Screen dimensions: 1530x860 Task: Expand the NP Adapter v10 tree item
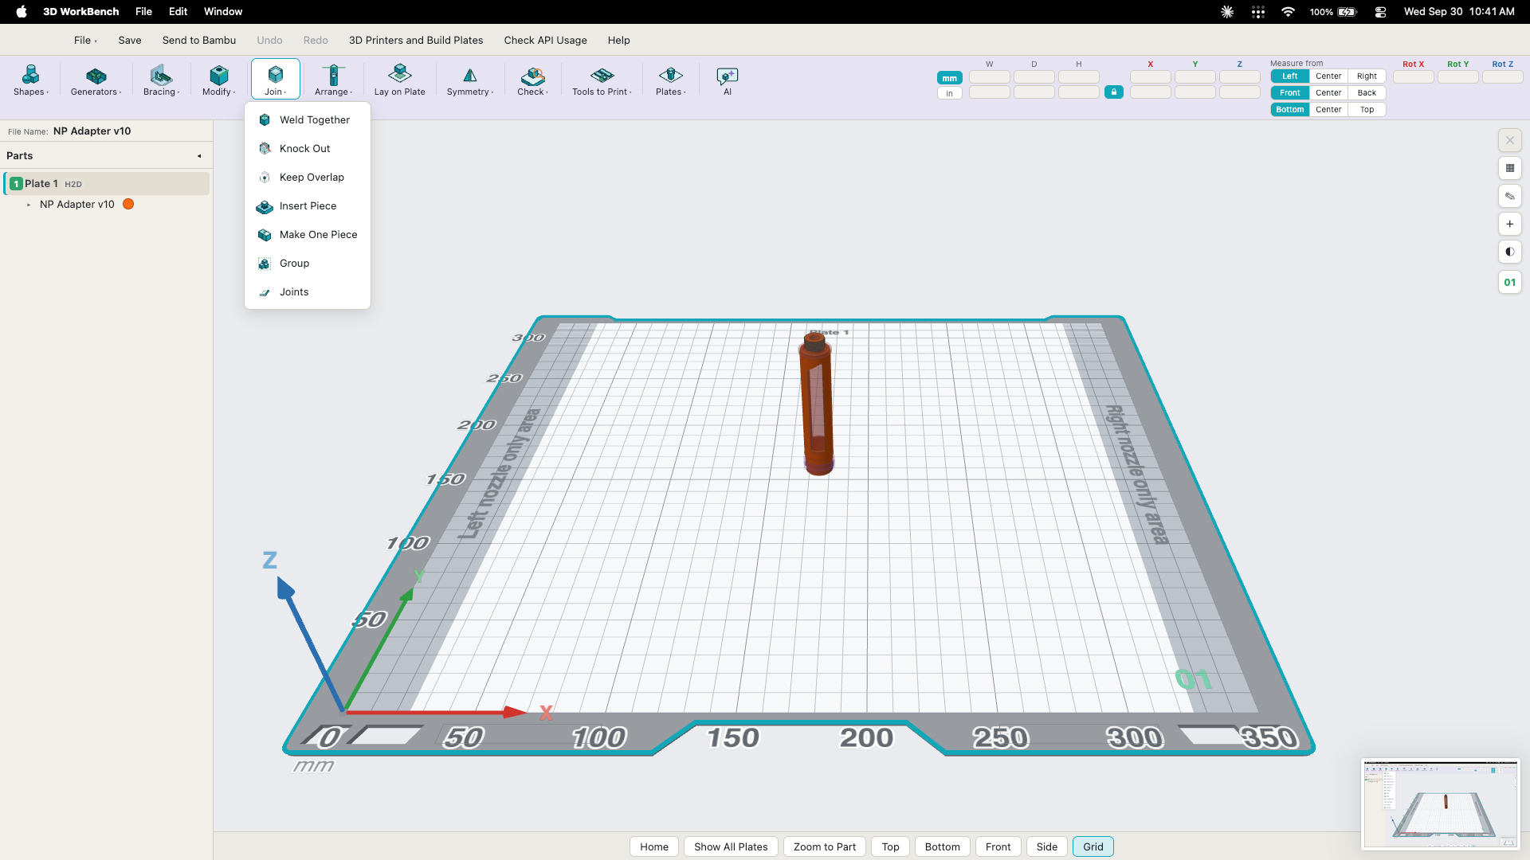click(x=29, y=205)
